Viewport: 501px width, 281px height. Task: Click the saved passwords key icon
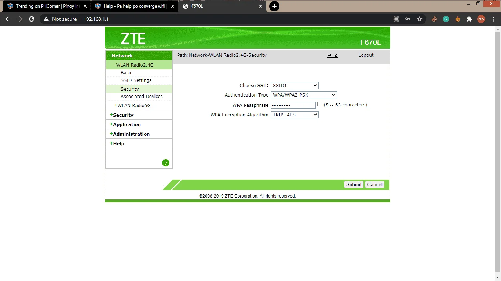(408, 19)
